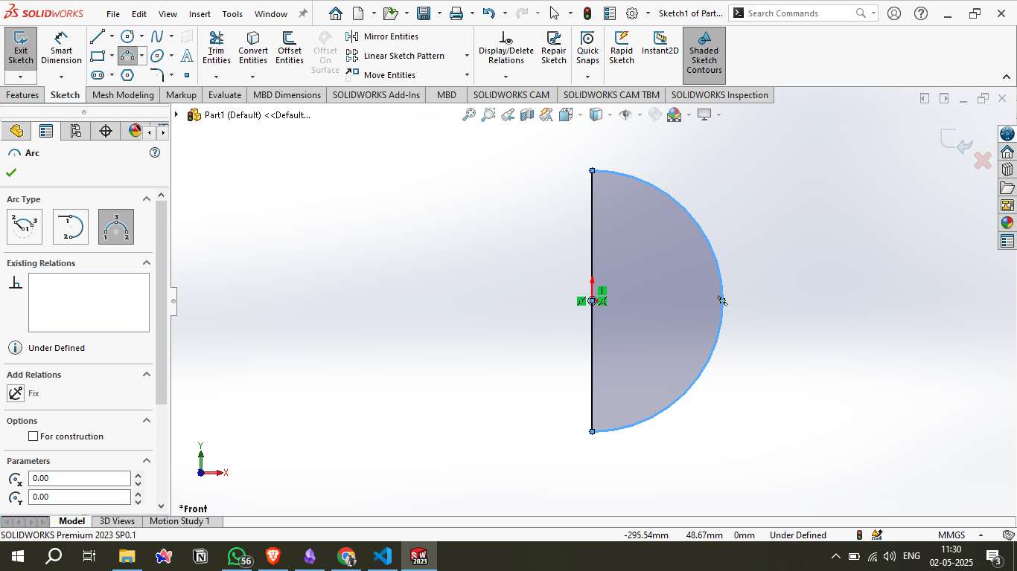Open the Design Library task pane icon

(x=1007, y=170)
